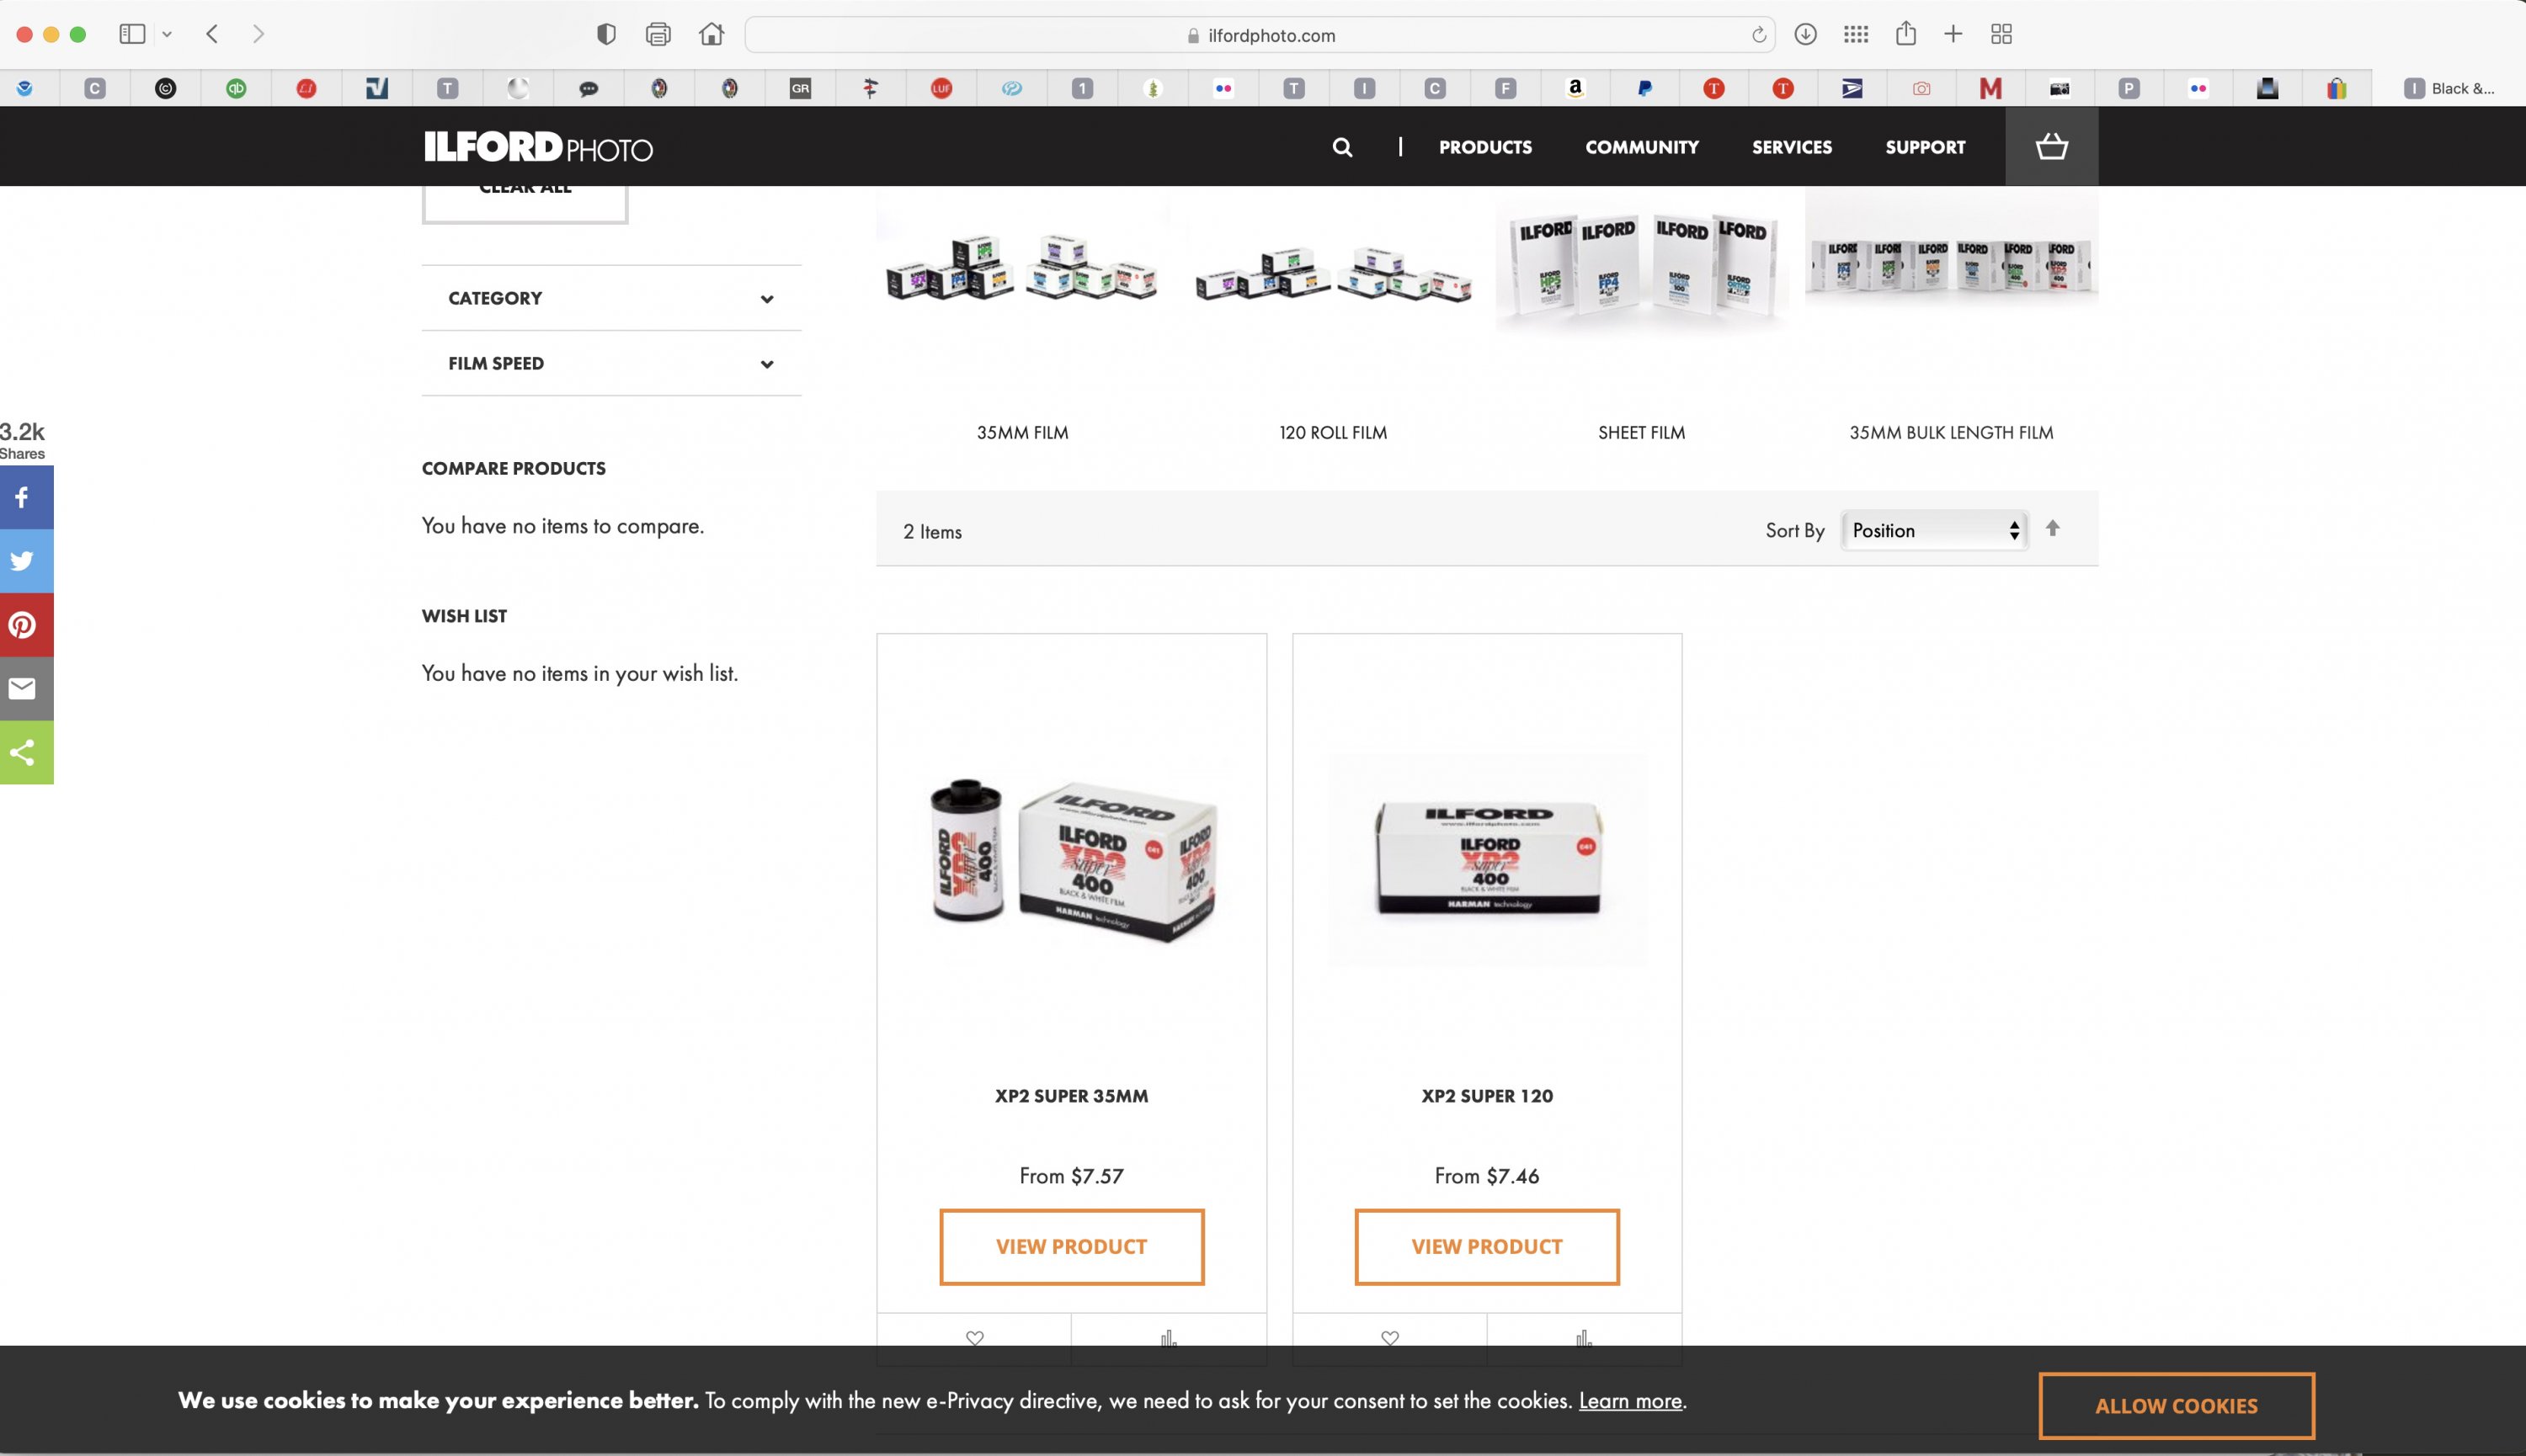This screenshot has width=2526, height=1456.
Task: Open the privacy report shield icon
Action: click(x=606, y=34)
